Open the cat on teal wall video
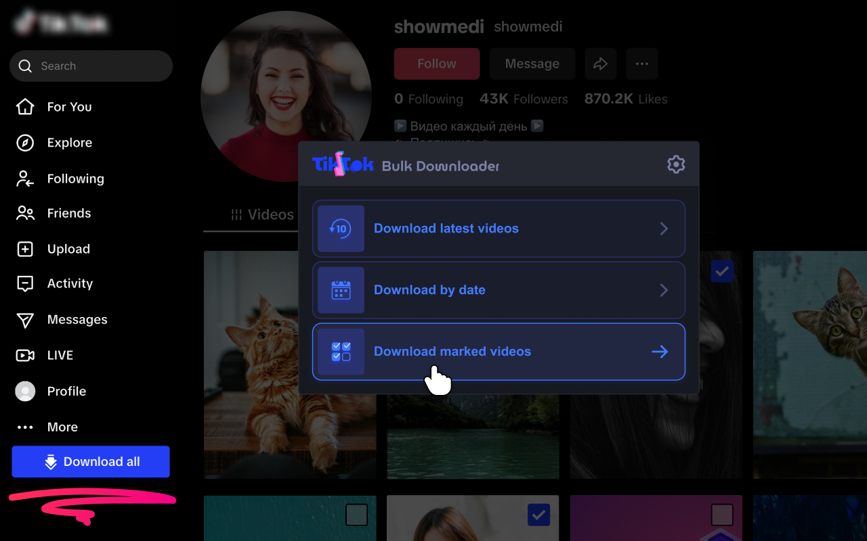Screen dimensions: 867x541 (x=810, y=364)
